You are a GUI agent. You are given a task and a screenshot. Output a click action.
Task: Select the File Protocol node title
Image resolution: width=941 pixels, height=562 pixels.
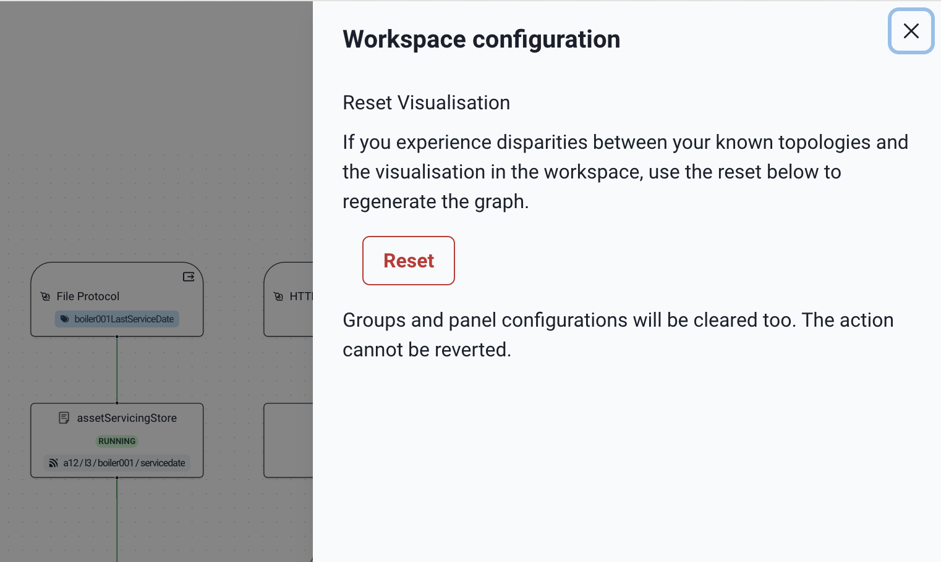coord(88,296)
